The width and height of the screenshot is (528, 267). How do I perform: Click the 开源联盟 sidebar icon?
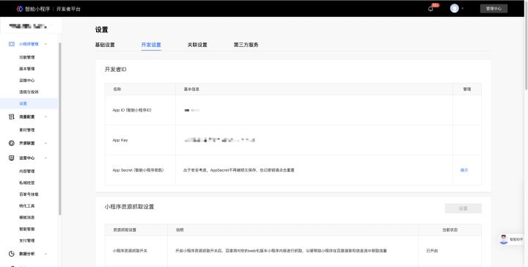point(12,143)
